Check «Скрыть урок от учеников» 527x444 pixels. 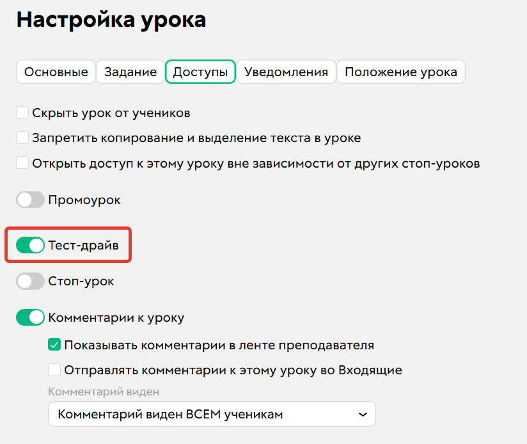[22, 112]
